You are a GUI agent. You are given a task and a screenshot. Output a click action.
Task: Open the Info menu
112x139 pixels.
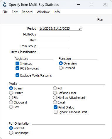[x=57, y=12]
